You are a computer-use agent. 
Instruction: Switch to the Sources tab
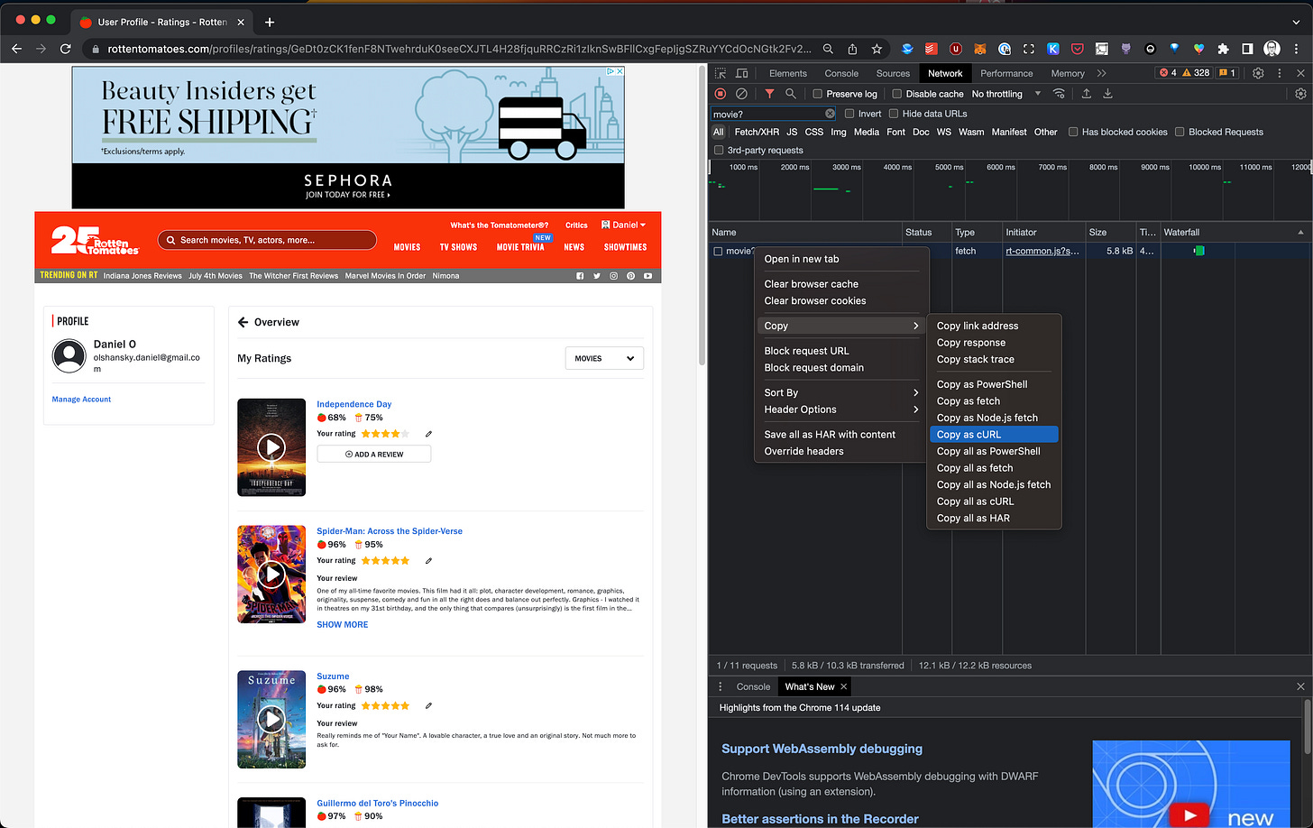point(893,73)
